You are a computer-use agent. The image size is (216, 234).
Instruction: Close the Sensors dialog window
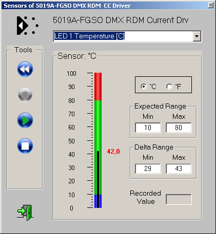(211, 5)
